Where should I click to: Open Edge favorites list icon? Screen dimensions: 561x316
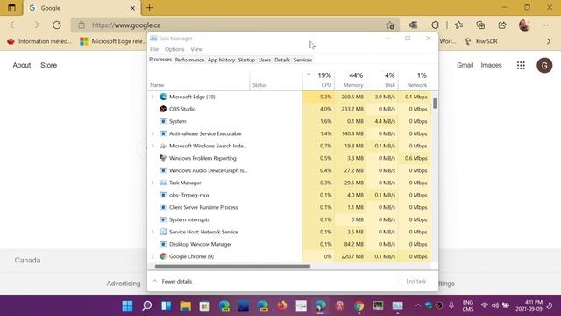pos(458,25)
